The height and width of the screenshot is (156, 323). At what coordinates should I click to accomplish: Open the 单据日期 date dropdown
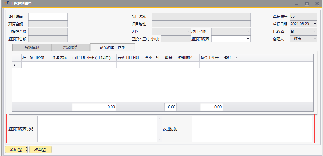point(315,24)
